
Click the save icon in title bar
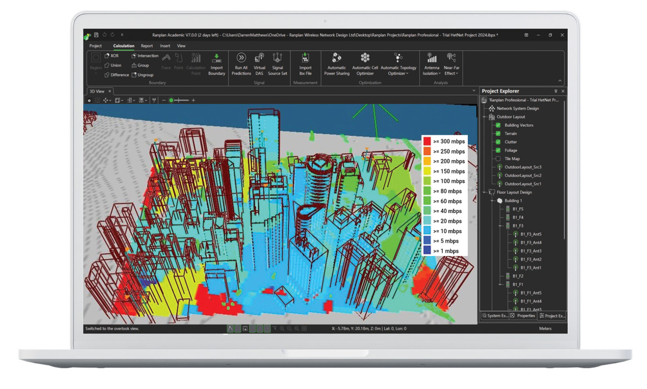point(96,35)
